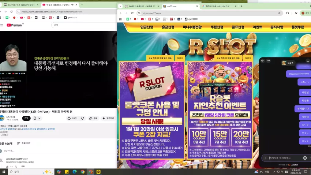
Task: Open the media control icon in right browser
Action: [296, 13]
